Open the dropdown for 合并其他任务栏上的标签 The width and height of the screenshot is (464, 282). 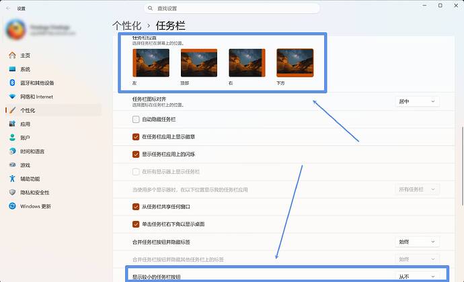tap(417, 259)
